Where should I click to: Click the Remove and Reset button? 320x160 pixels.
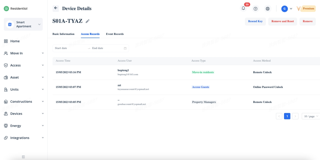(282, 21)
